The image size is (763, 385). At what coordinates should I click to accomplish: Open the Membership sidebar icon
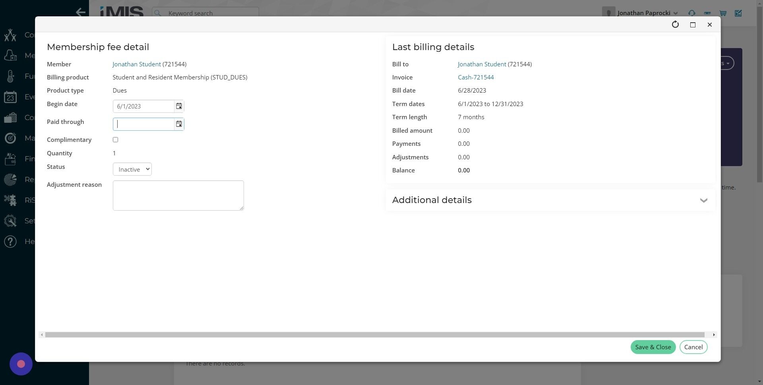pos(10,56)
